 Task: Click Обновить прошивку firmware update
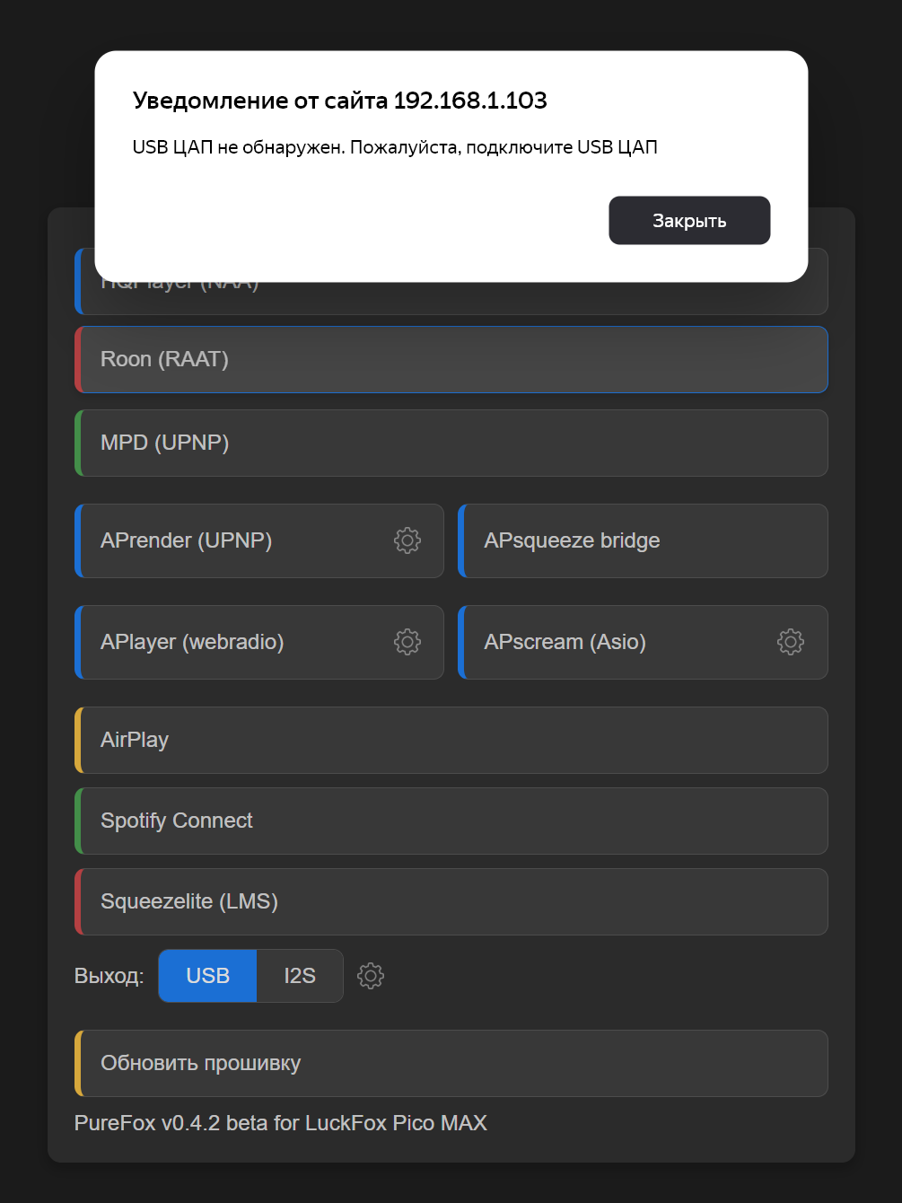tap(451, 1063)
